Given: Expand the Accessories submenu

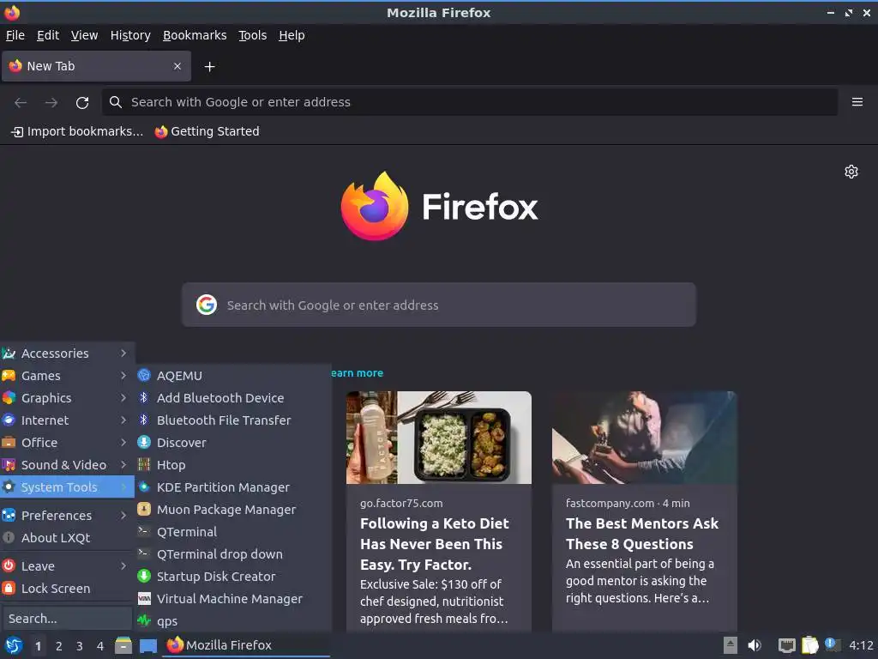Looking at the screenshot, I should [x=67, y=353].
